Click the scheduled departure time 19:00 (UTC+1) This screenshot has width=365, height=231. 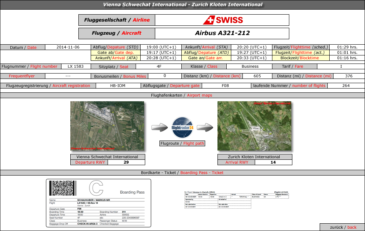coord(161,47)
